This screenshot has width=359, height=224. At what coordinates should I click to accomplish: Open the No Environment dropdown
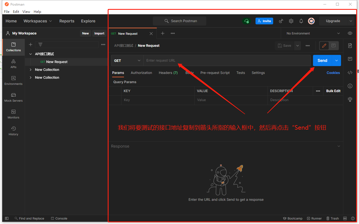(313, 33)
